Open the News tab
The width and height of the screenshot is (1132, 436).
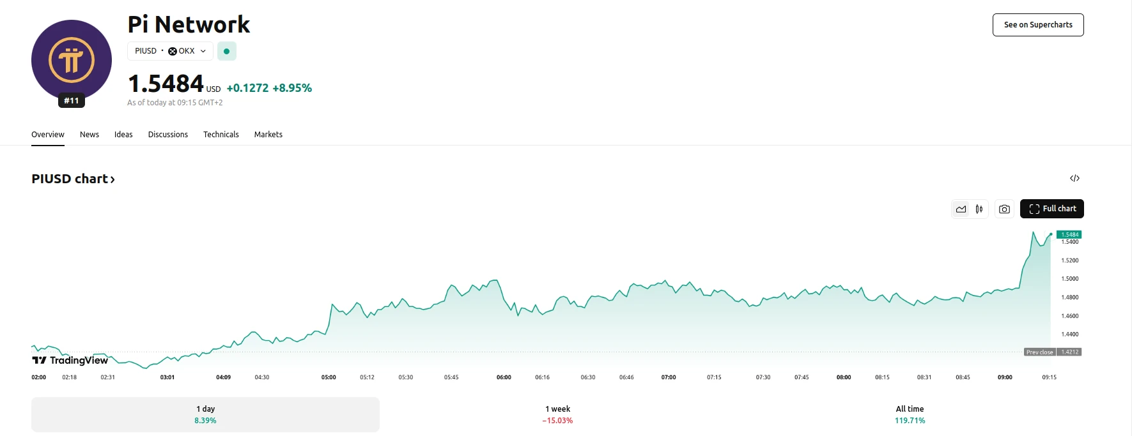pos(89,135)
